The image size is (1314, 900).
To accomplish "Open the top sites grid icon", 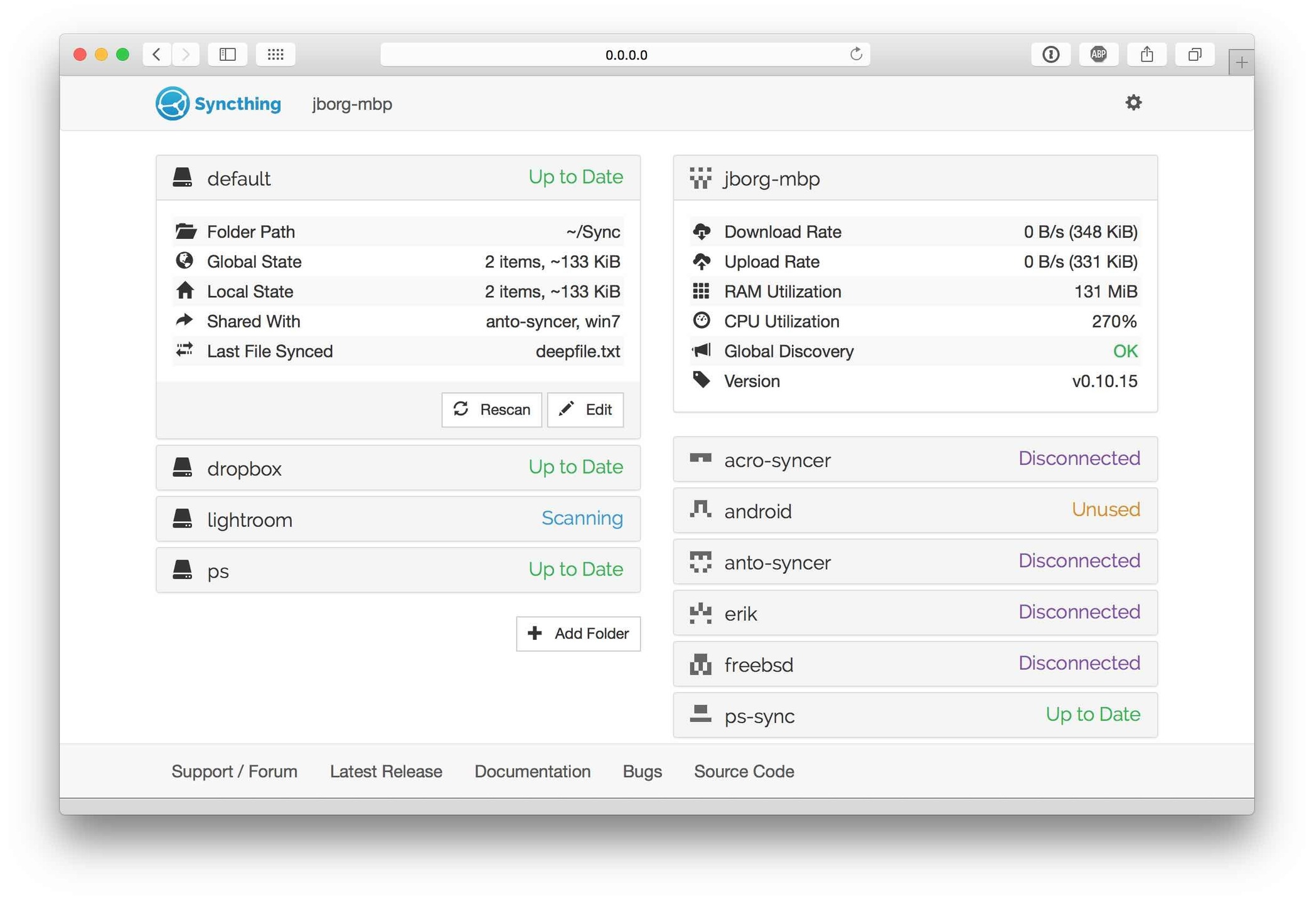I will point(275,55).
